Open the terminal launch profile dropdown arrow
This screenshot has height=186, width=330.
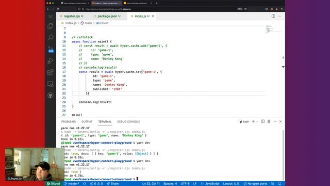click(257, 122)
